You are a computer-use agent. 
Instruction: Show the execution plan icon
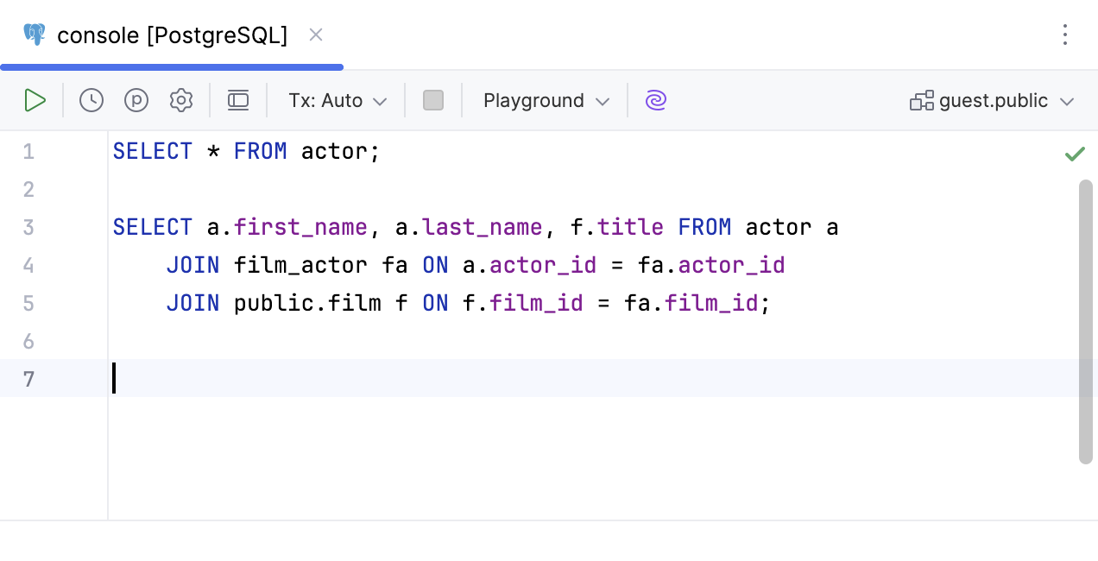(136, 100)
